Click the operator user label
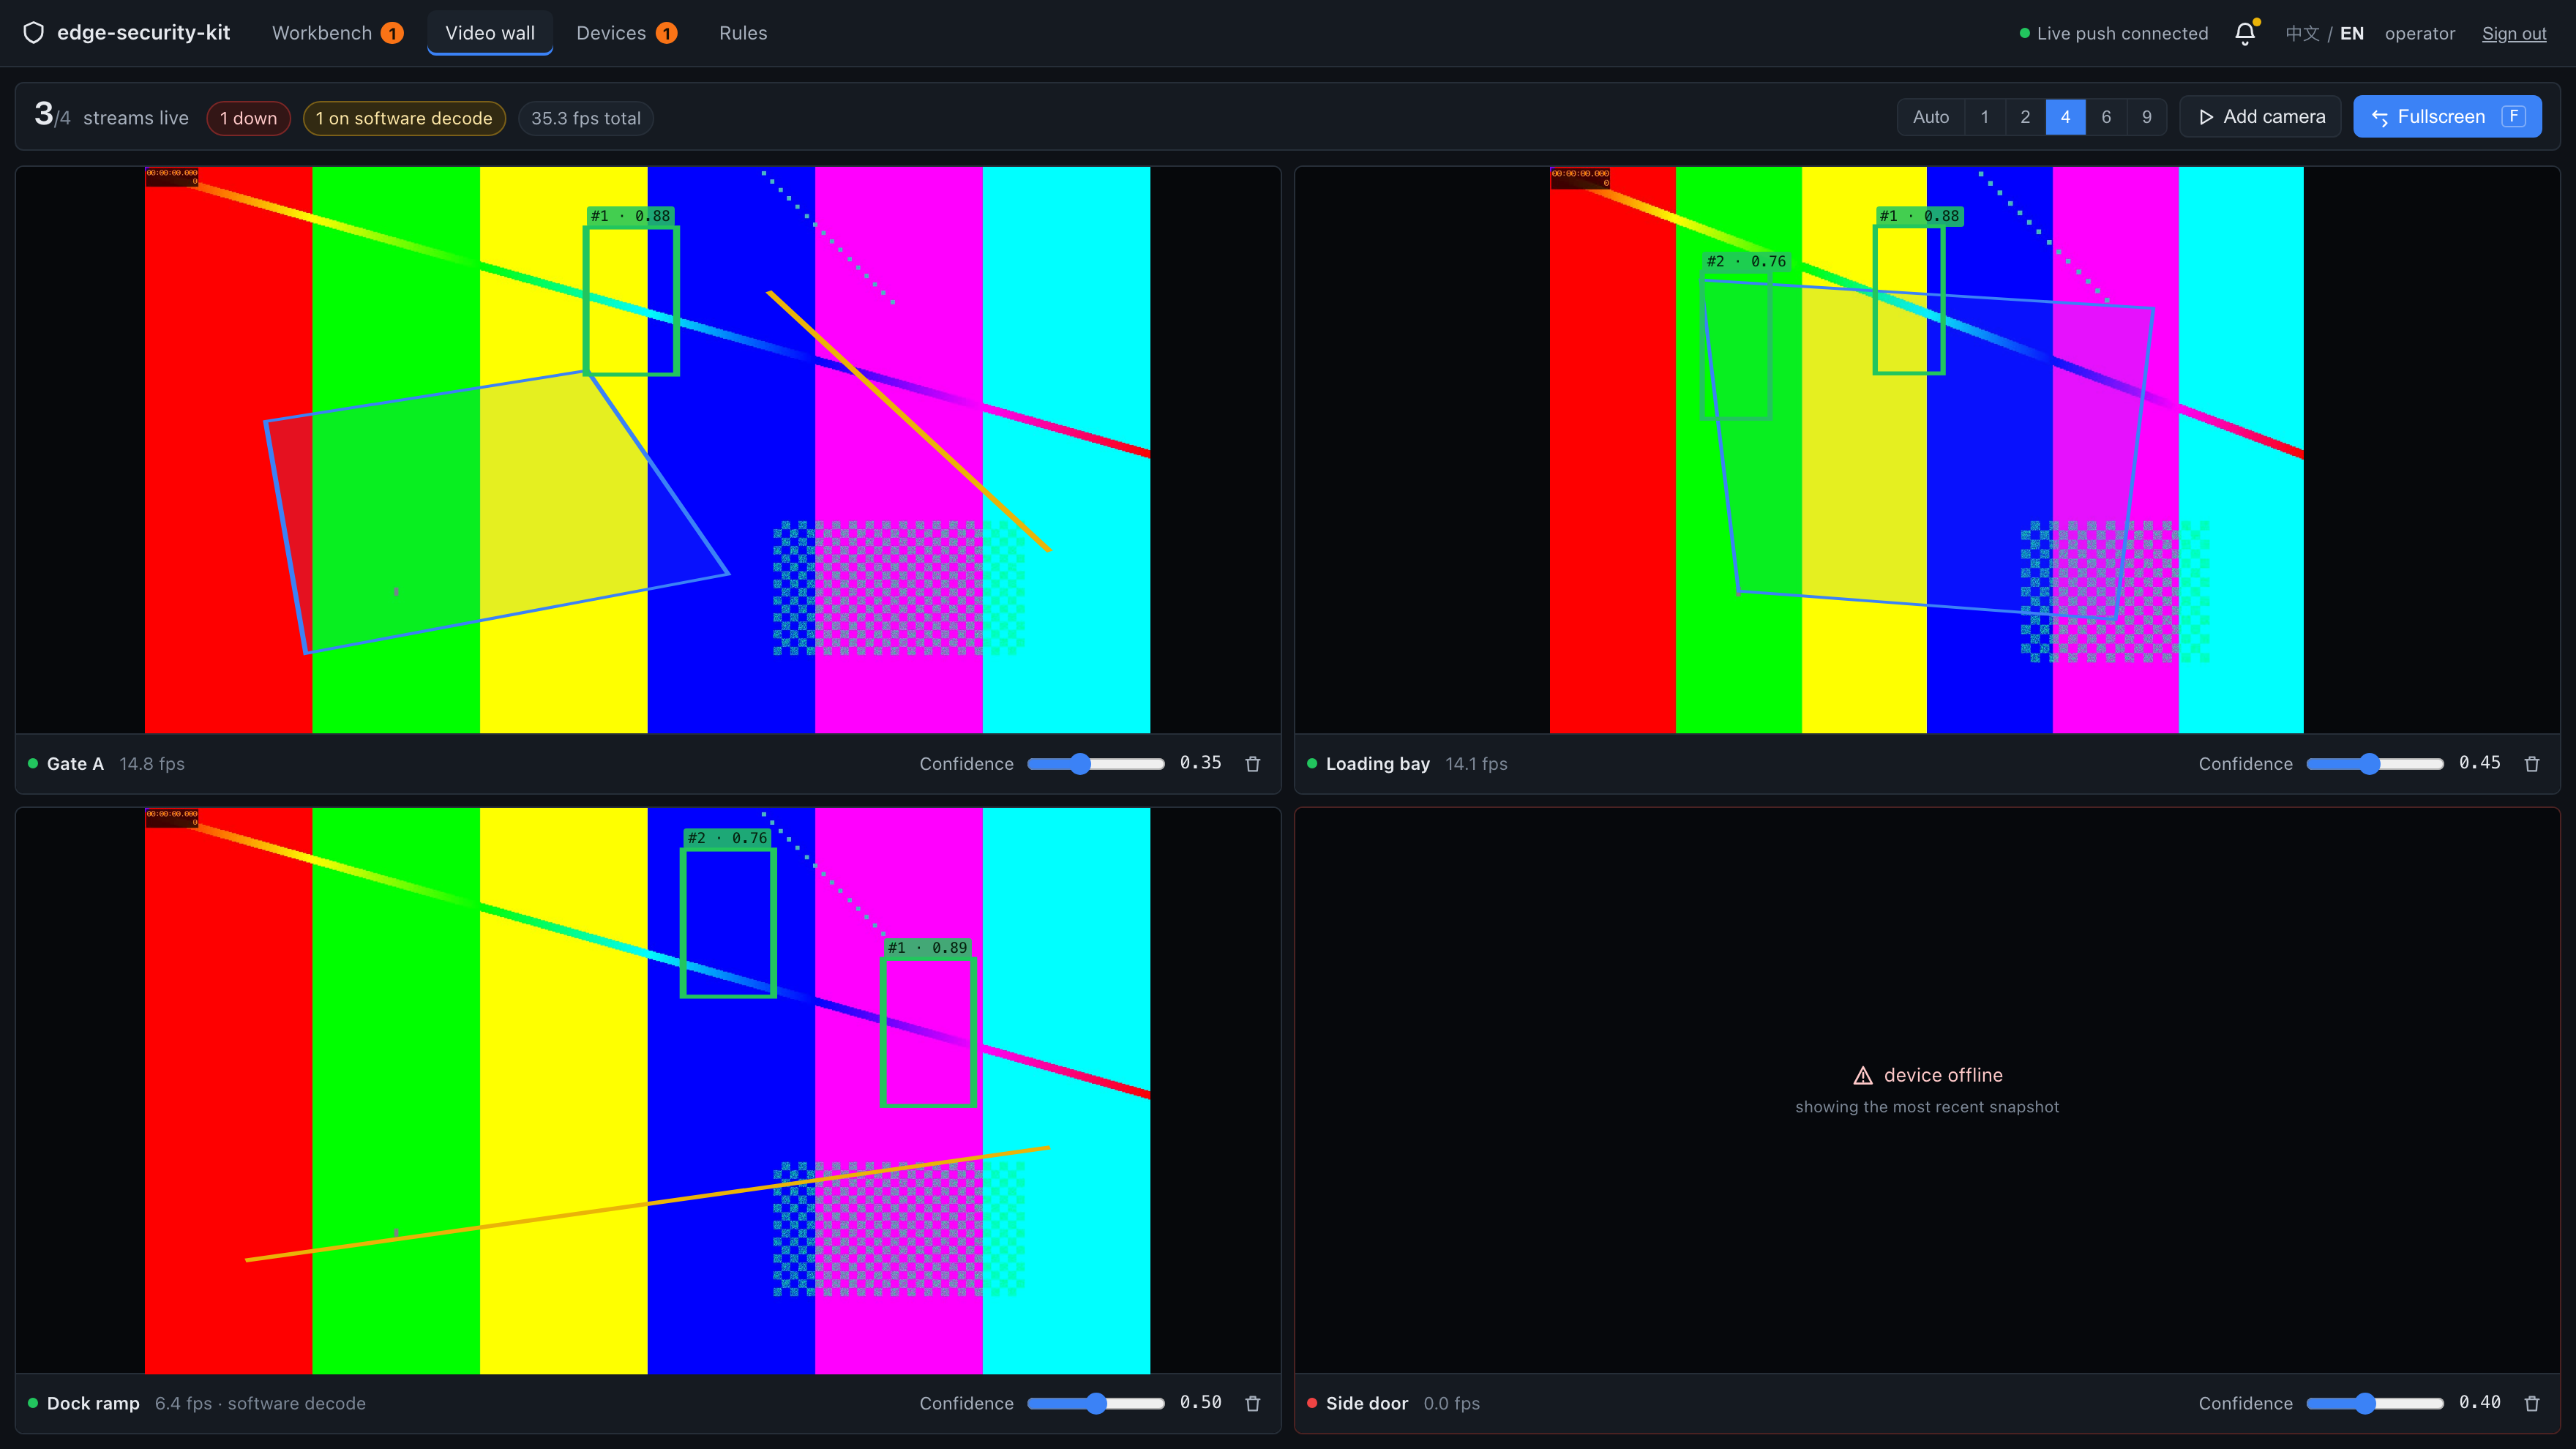 pyautogui.click(x=2420, y=33)
